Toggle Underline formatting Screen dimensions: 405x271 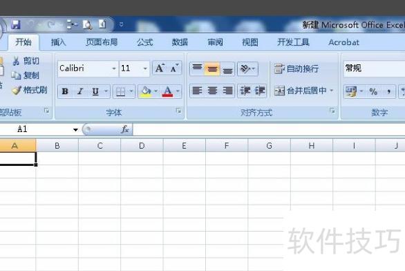95,91
